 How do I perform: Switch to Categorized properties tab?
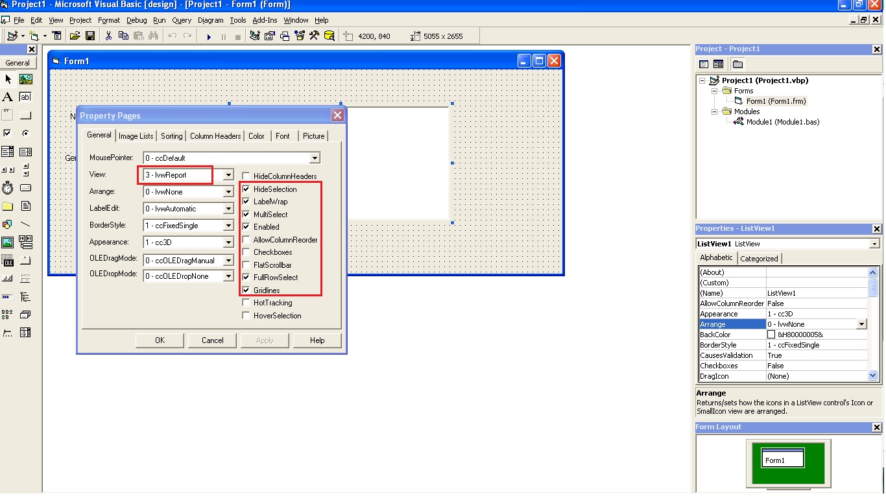point(759,258)
